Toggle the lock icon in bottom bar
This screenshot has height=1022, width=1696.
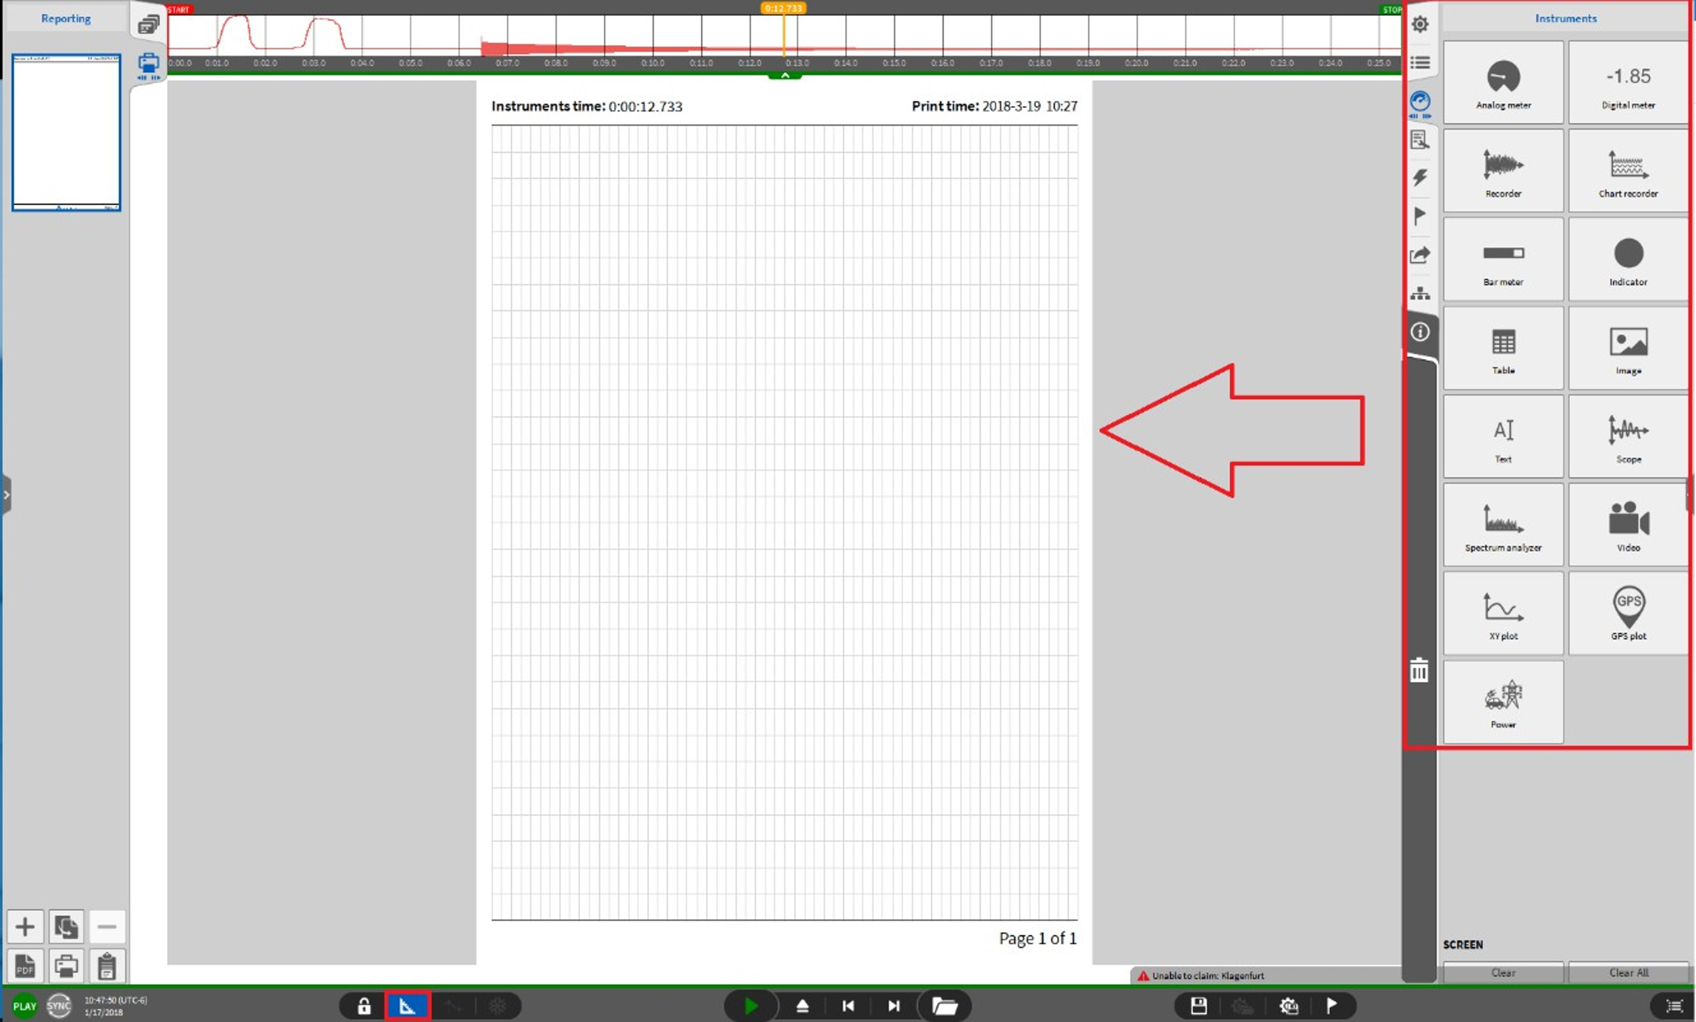364,1006
